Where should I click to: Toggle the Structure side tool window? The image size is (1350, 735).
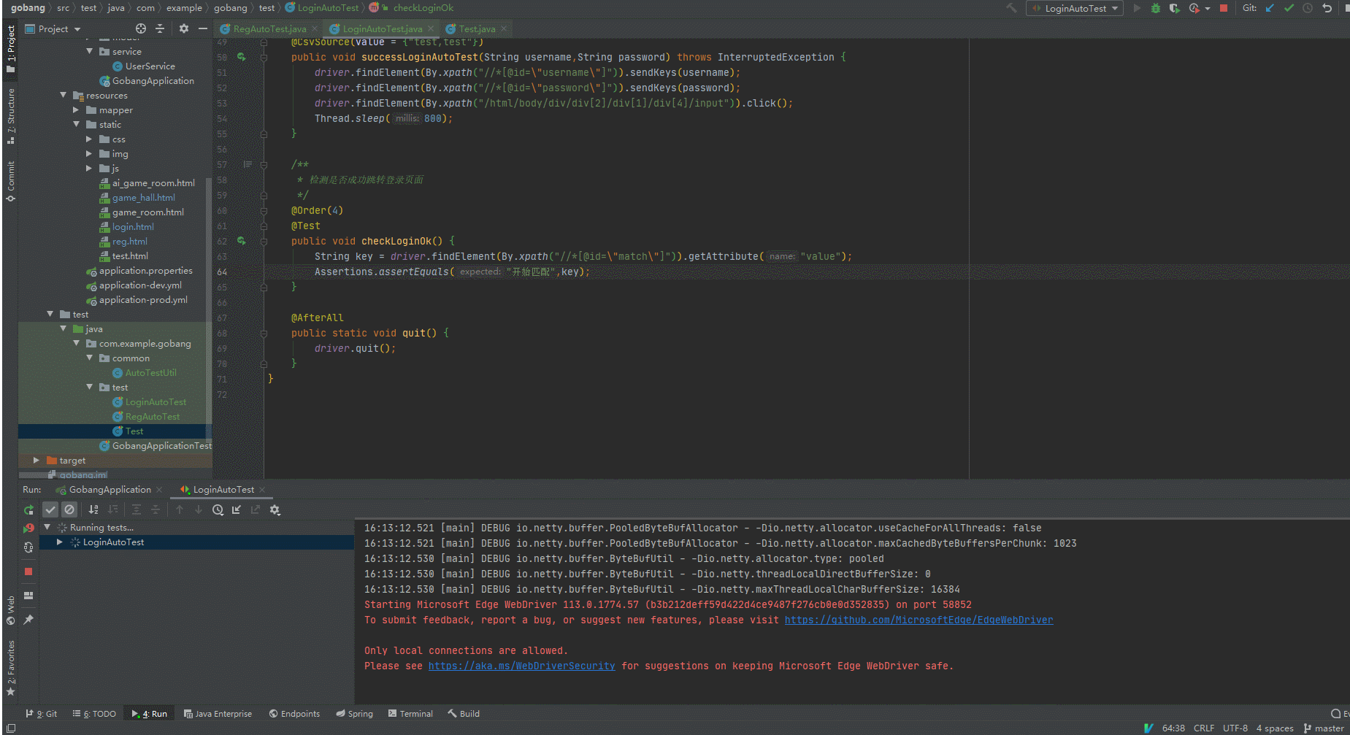point(10,116)
